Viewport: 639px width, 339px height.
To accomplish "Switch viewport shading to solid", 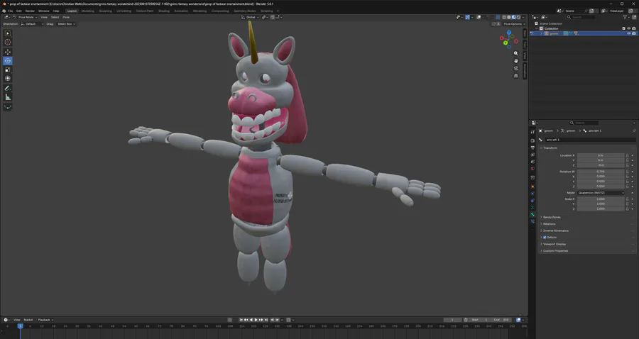I will (x=509, y=17).
